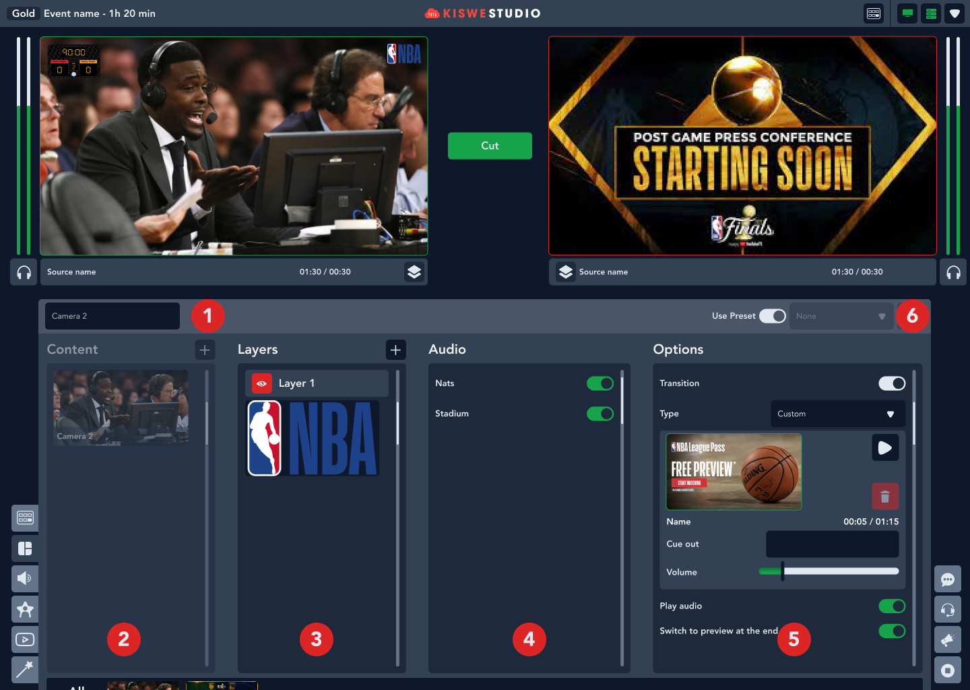Open layers icon under the program source
Image resolution: width=970 pixels, height=690 pixels.
(x=414, y=272)
